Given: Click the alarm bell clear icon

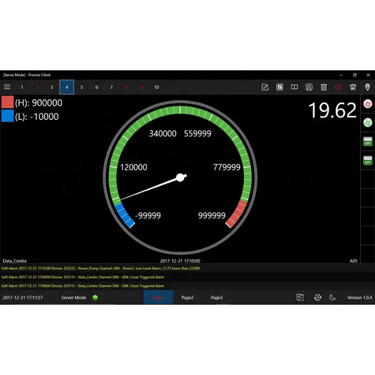Looking at the screenshot, I should pos(353,87).
